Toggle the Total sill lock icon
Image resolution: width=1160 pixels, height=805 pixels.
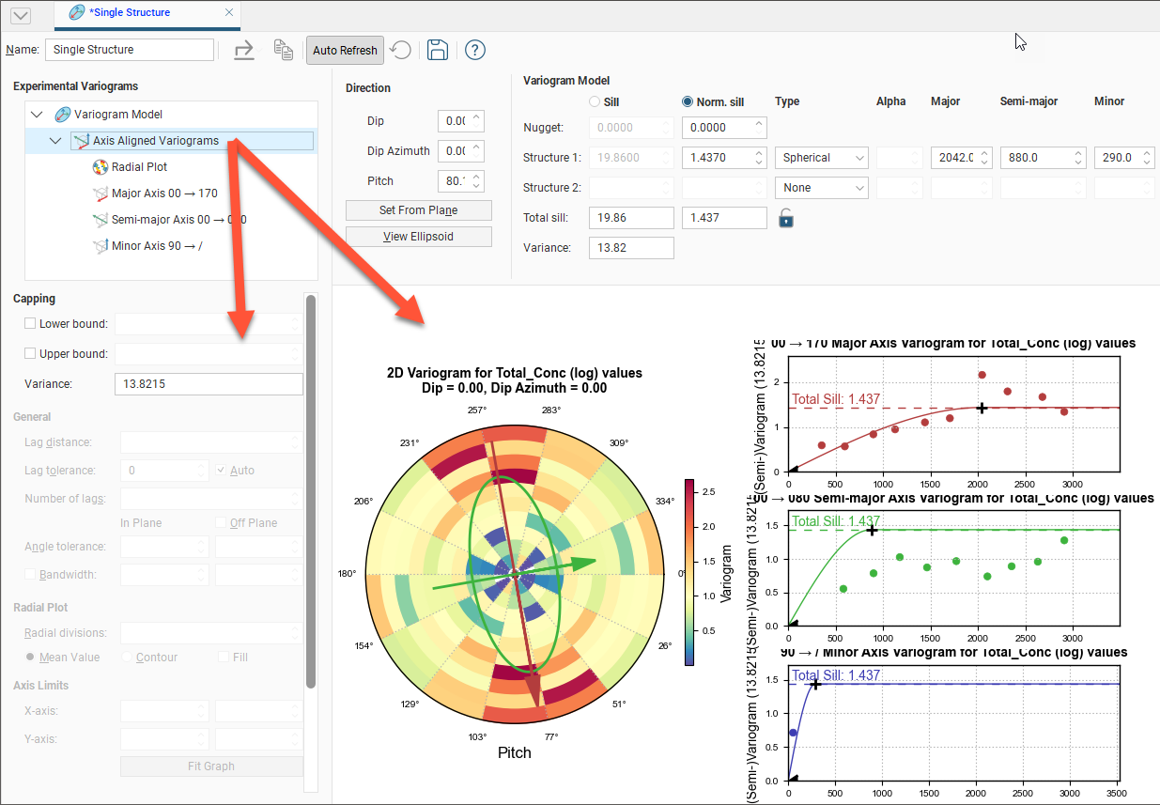pos(786,218)
